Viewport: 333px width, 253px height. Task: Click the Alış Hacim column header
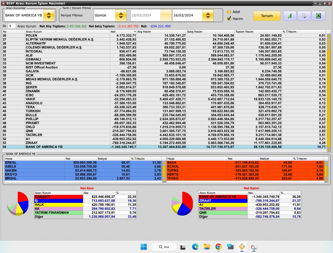pos(161,32)
